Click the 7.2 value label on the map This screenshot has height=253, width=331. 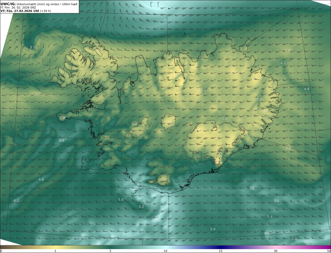[276, 201]
